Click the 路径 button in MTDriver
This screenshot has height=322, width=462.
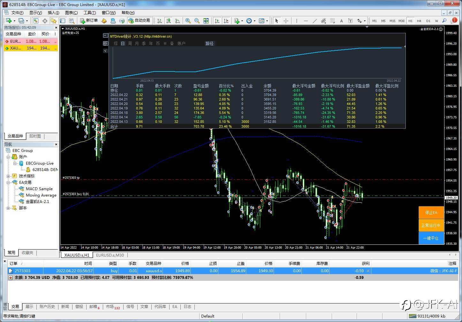tap(209, 43)
